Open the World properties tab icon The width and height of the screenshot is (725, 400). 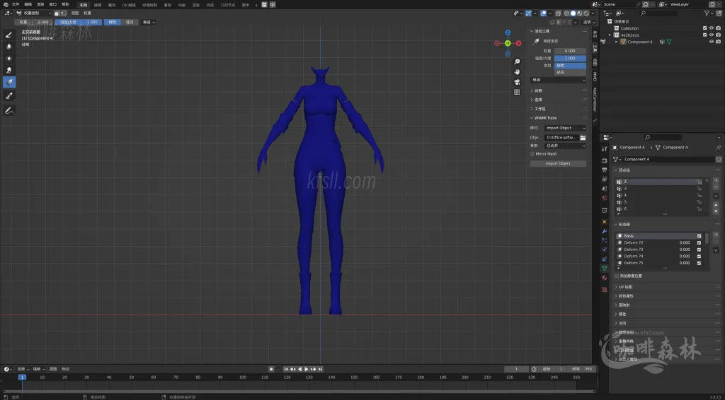click(x=605, y=199)
